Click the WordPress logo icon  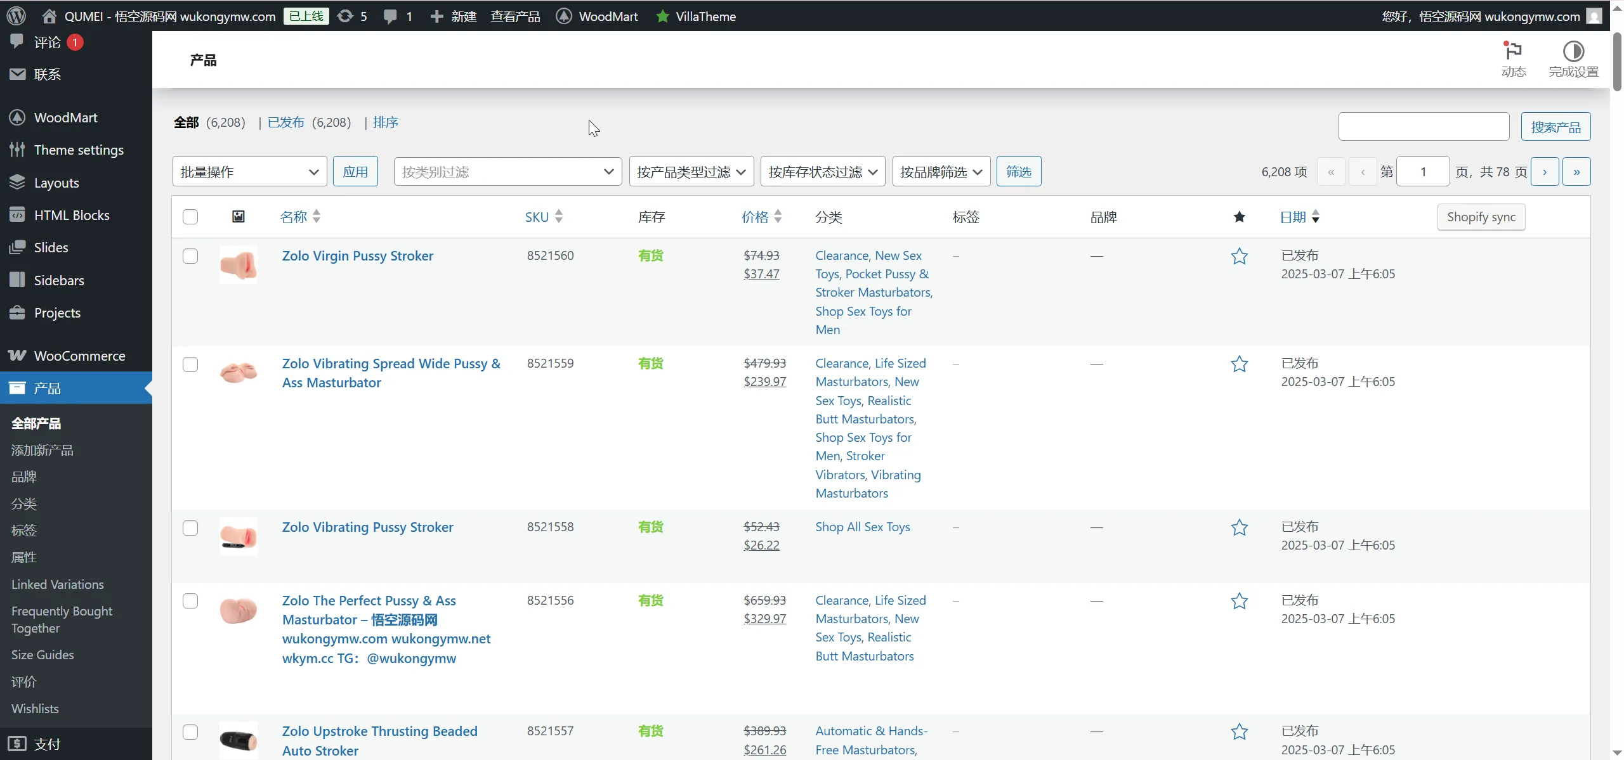point(16,16)
